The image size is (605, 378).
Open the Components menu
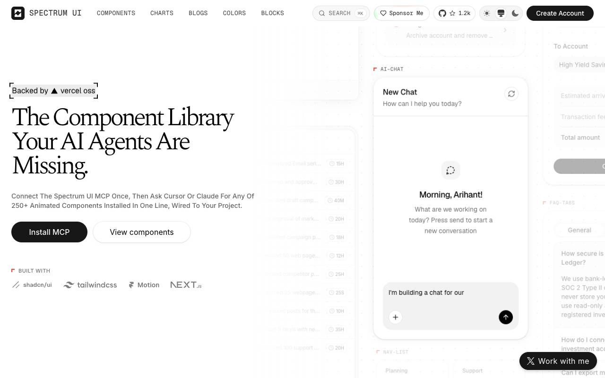tap(116, 13)
